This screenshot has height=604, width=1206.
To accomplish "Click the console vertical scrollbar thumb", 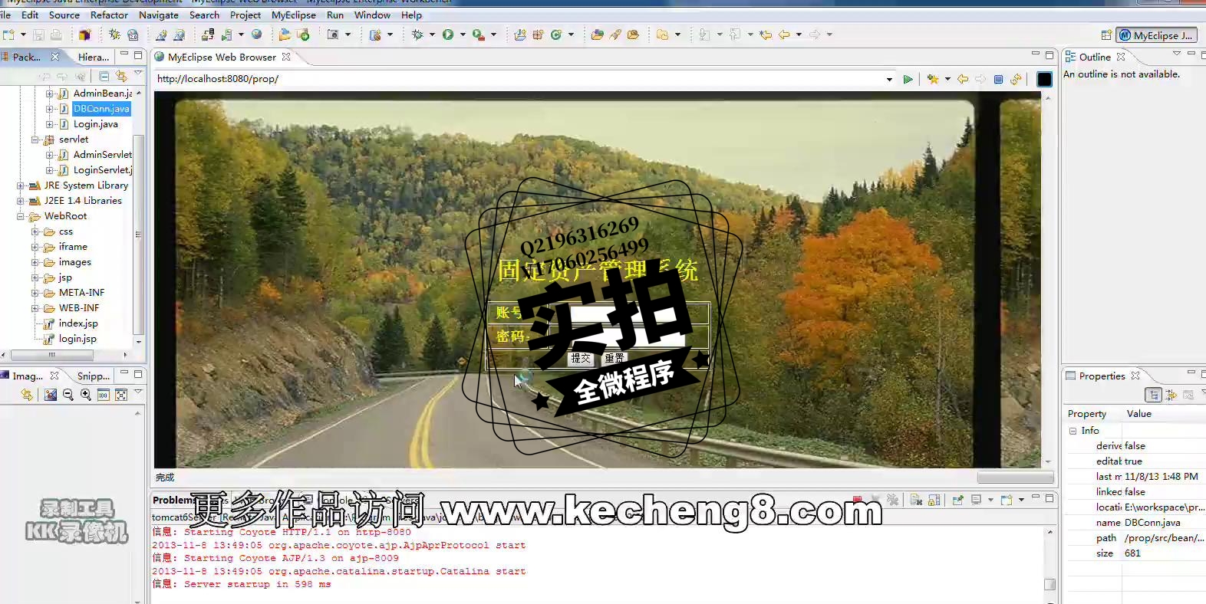I will click(x=1049, y=584).
